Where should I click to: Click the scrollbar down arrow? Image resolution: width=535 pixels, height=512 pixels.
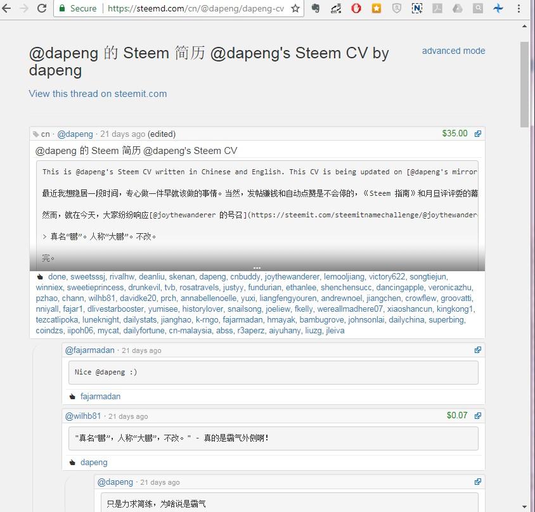click(x=524, y=507)
